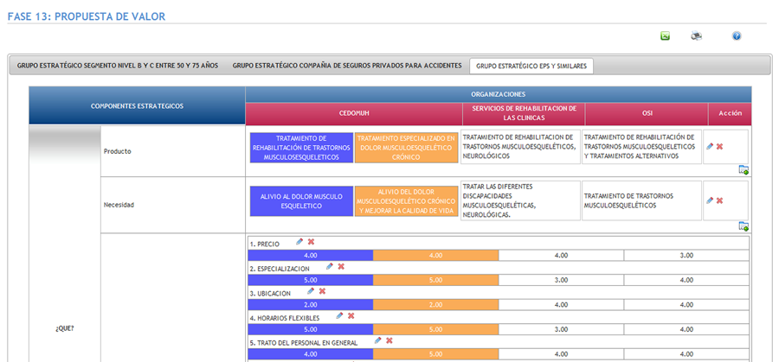This screenshot has width=779, height=362.
Task: Click the Excel export icon
Action: click(665, 36)
